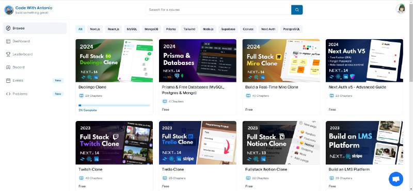
Task: Open the Full Stack Twitch Clone thumbnail
Action: (114, 143)
